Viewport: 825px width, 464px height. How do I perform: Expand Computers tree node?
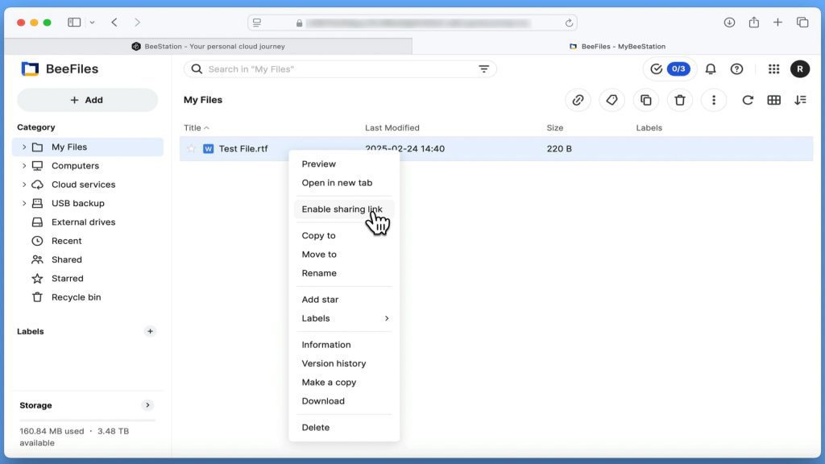coord(23,166)
